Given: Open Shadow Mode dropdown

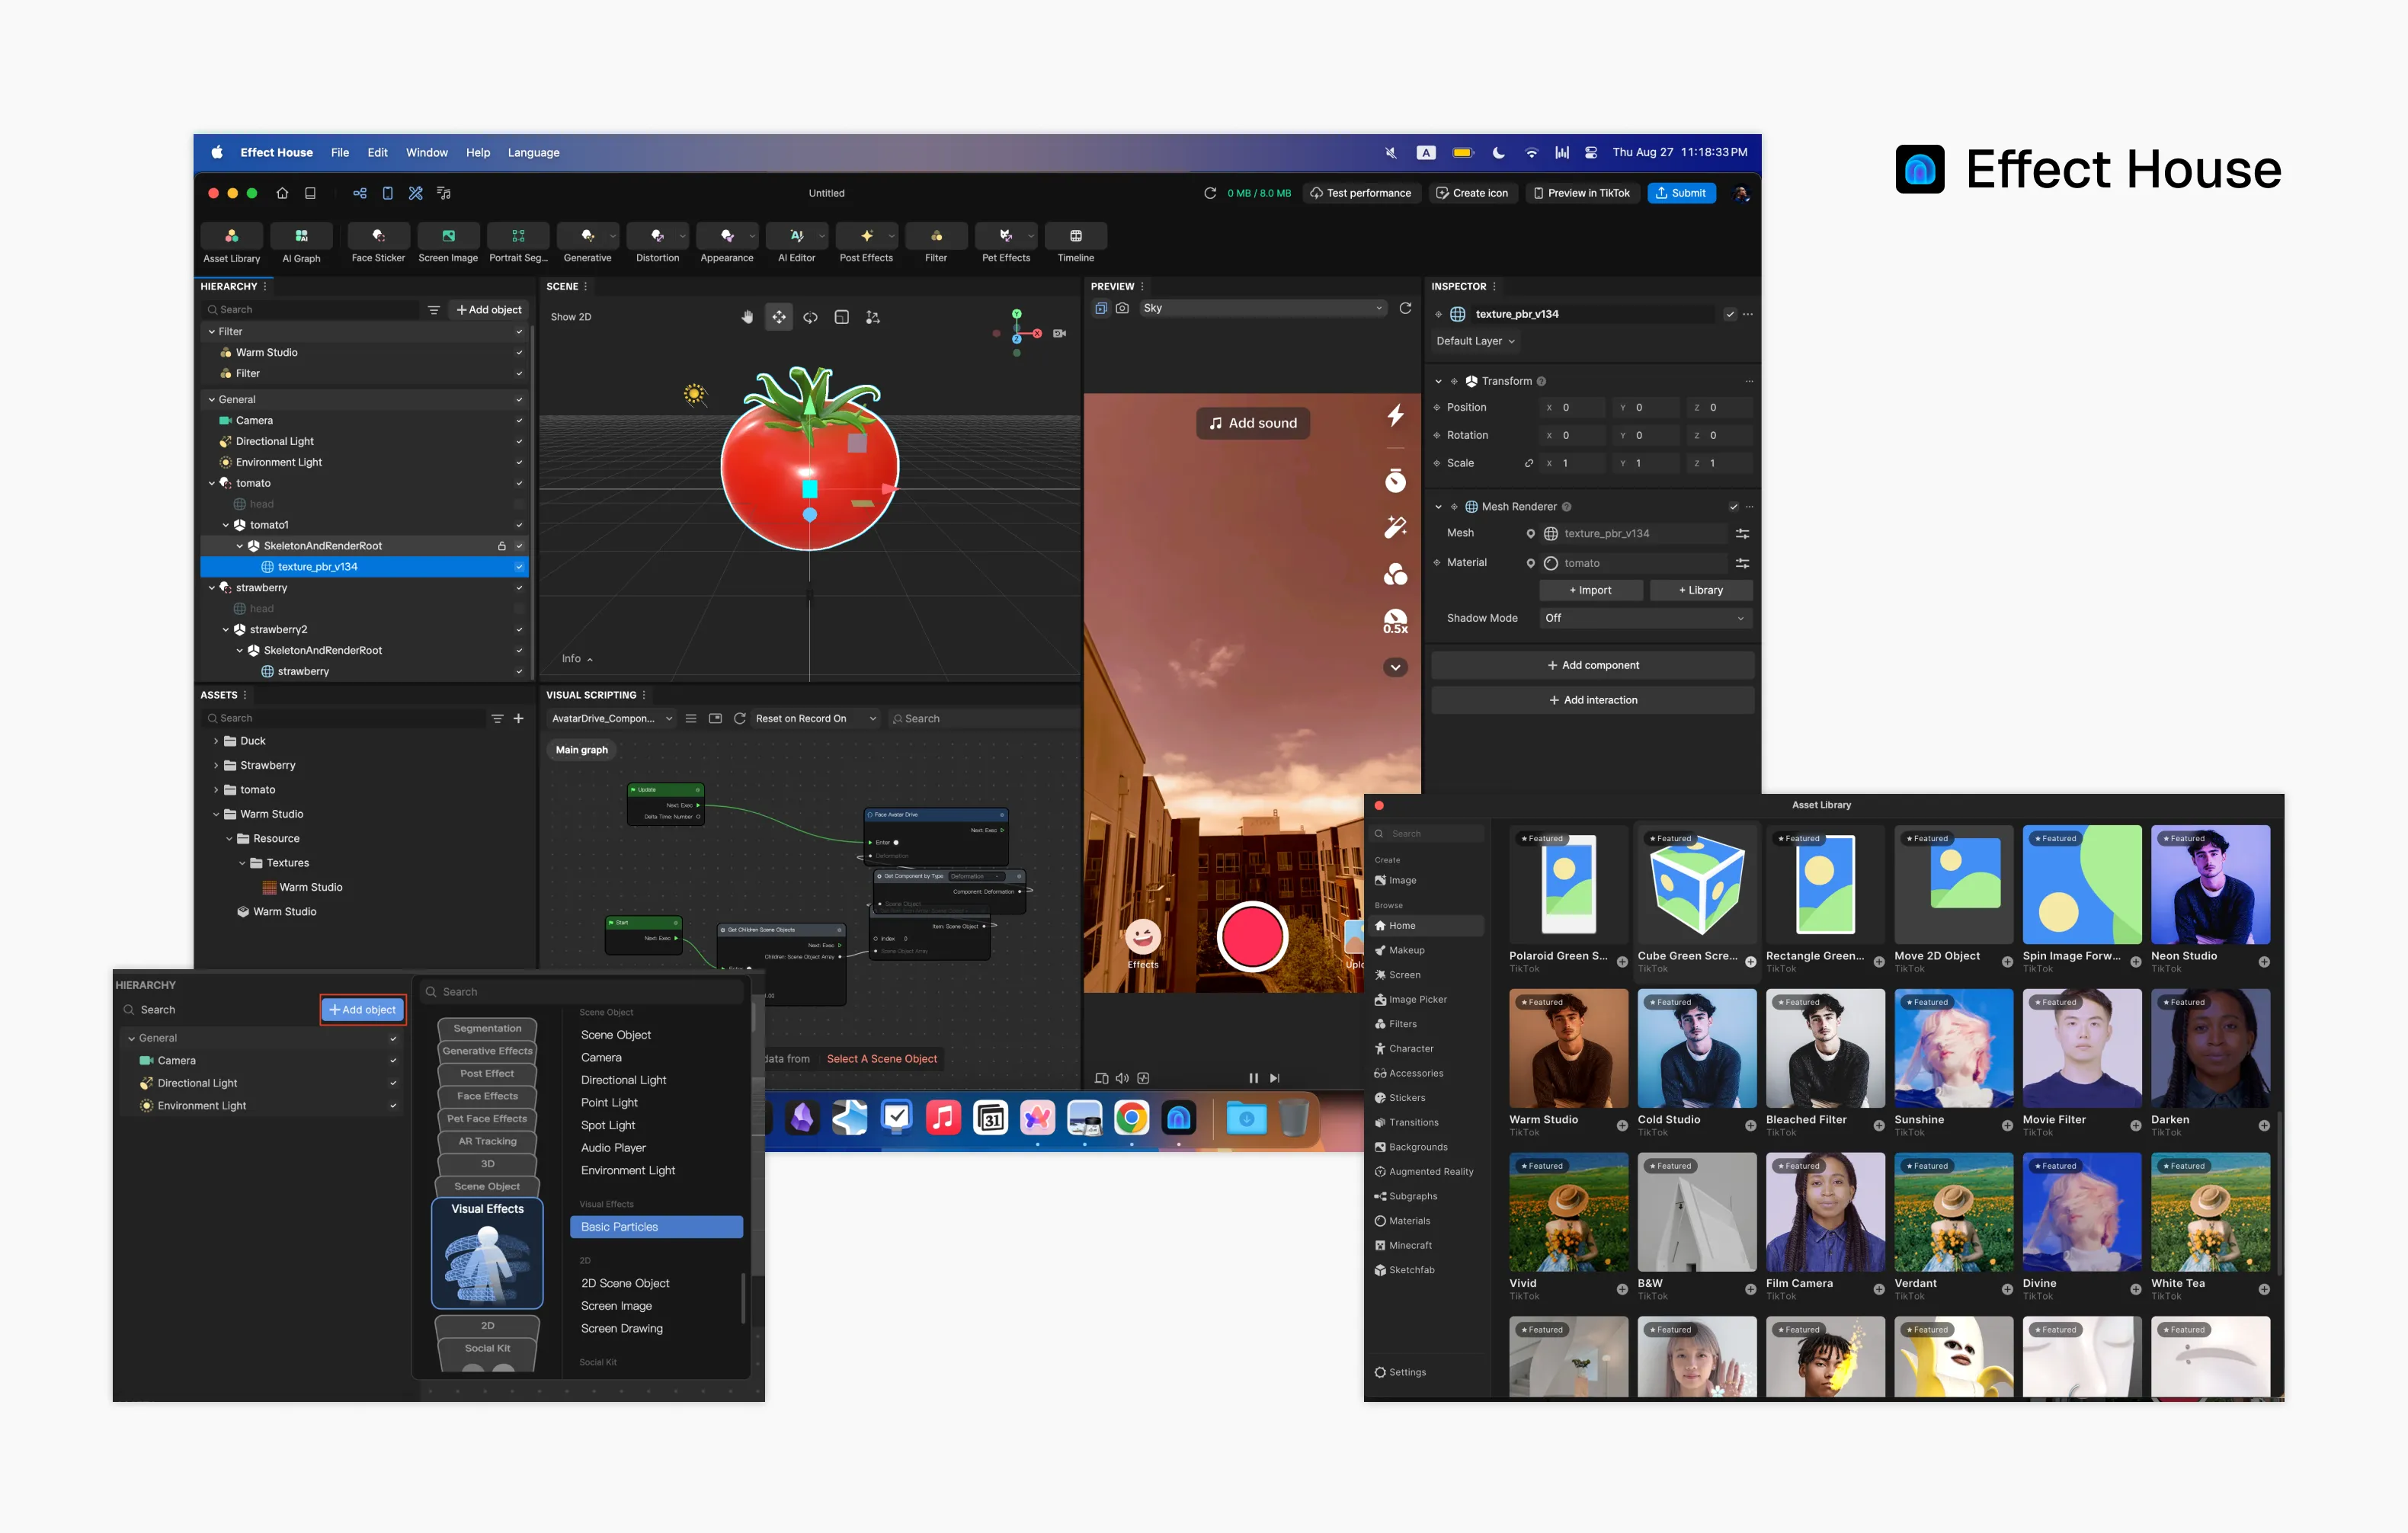Looking at the screenshot, I should pyautogui.click(x=1644, y=618).
